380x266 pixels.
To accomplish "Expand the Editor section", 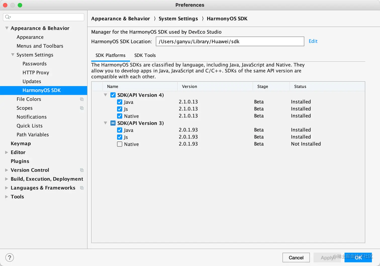I will click(7, 152).
